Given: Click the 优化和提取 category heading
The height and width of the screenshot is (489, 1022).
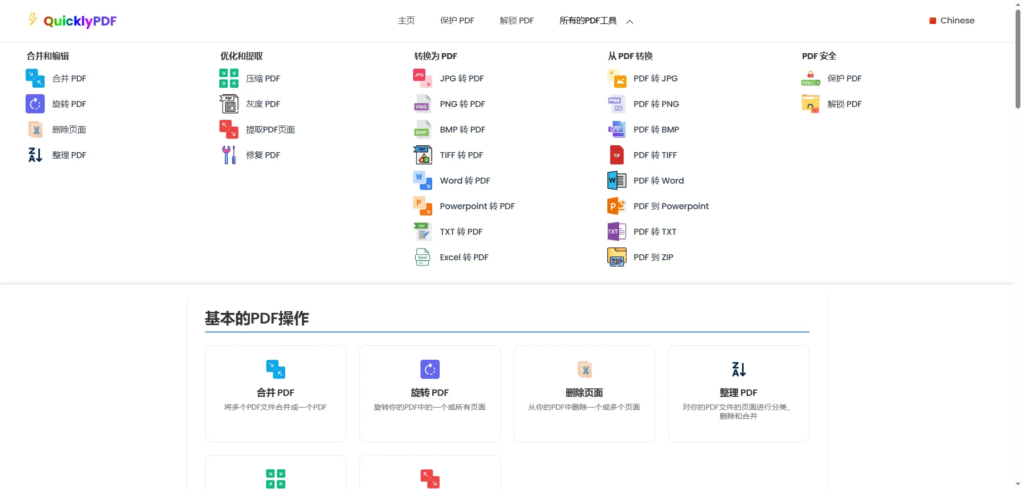Looking at the screenshot, I should click(242, 56).
